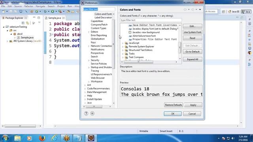
Task: Click the Use System Font button
Action: click(x=193, y=32)
